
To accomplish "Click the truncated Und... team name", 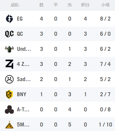I will (x=24, y=49).
